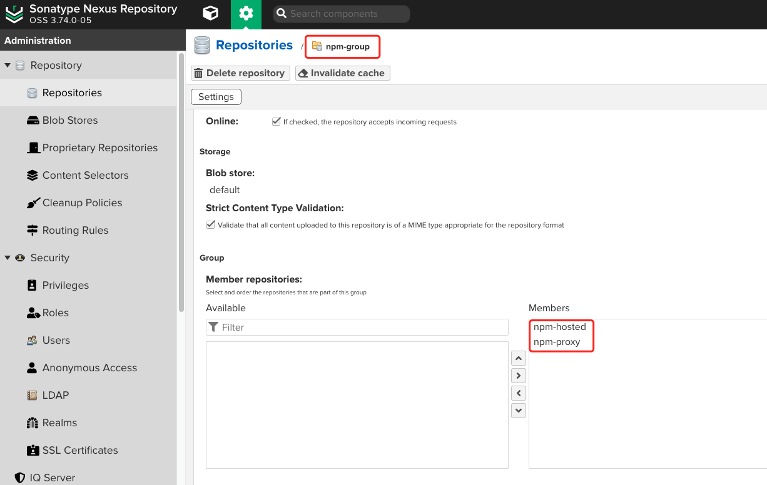Open LDAP in the sidebar
Image resolution: width=767 pixels, height=485 pixels.
click(x=88, y=395)
